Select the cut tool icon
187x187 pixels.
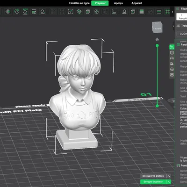[96, 12]
